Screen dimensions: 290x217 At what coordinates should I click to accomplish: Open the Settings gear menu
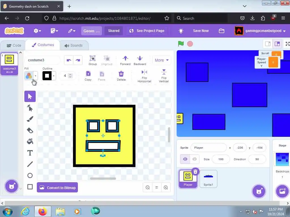[37, 31]
